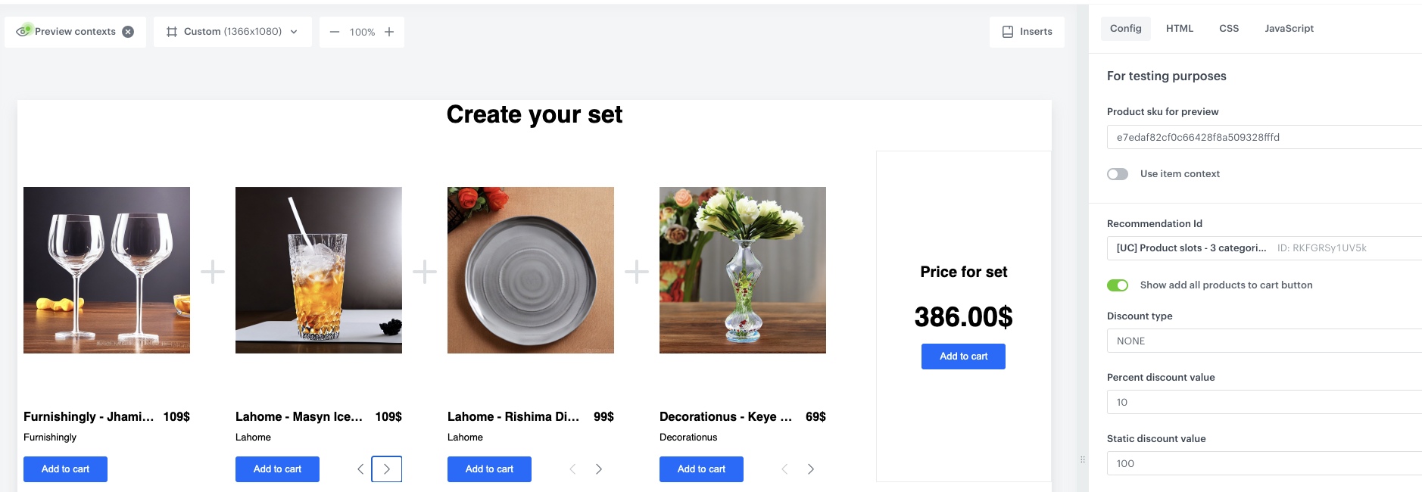1422x492 pixels.
Task: Click the minus icon to zoom out
Action: click(x=334, y=32)
